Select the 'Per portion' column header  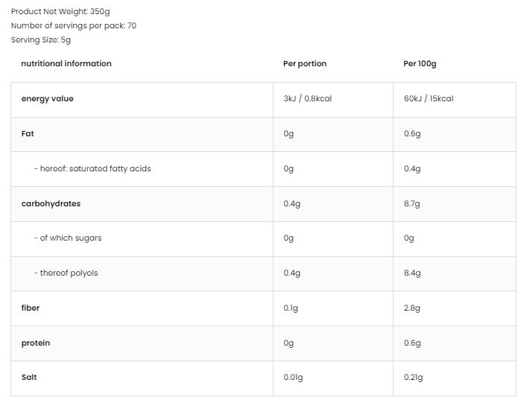305,63
